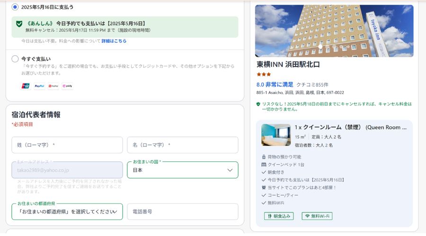
Task: Click the PayPay payment icon
Action: (53, 86)
